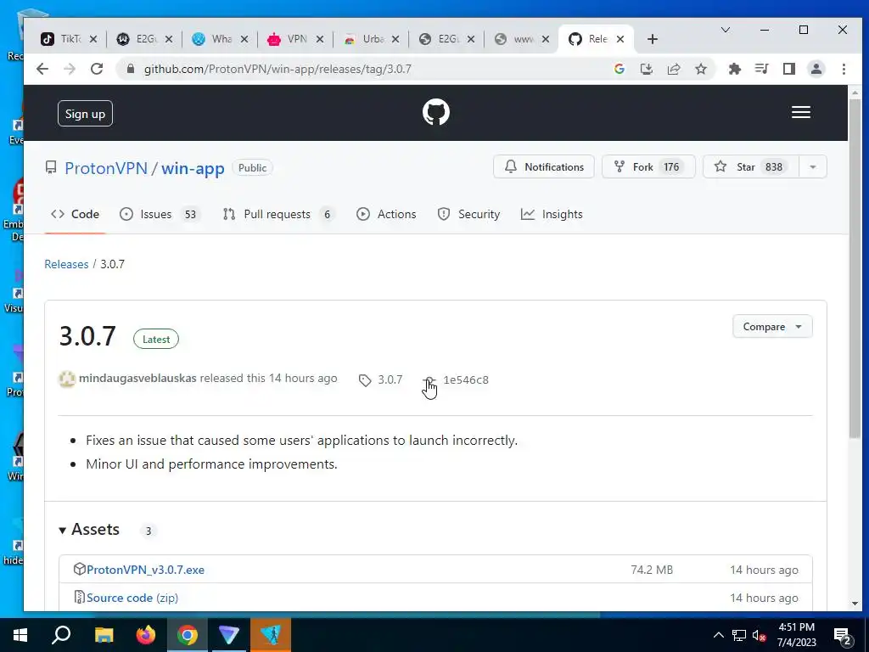The width and height of the screenshot is (869, 652).
Task: Download ProtonVPN_v3.0.7.exe
Action: 145,570
